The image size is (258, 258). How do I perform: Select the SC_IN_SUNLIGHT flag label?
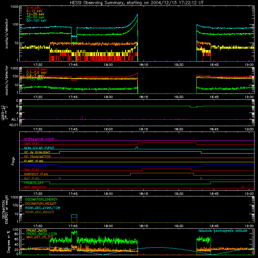click(37, 152)
